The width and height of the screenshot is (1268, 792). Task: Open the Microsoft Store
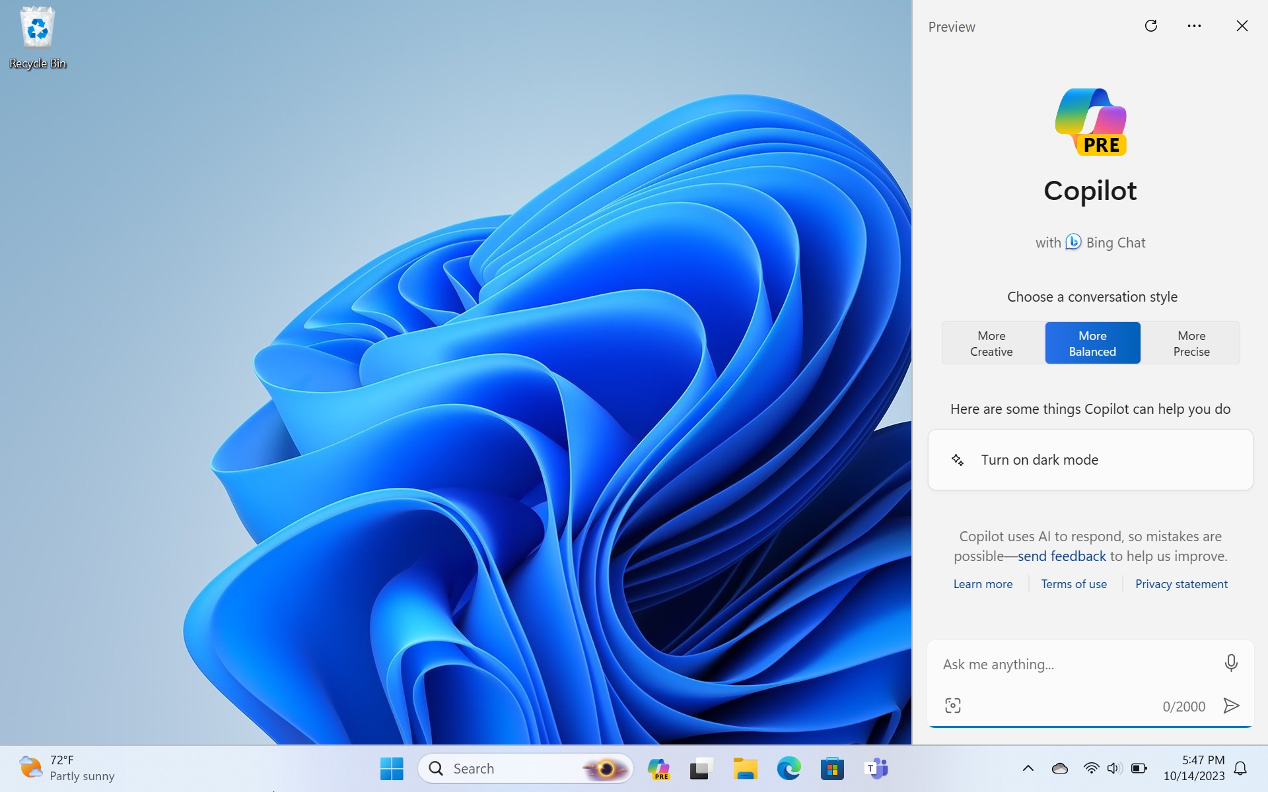coord(831,768)
